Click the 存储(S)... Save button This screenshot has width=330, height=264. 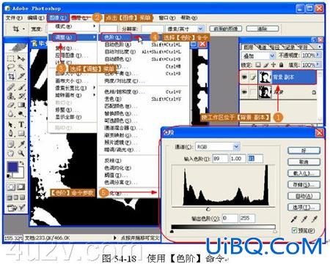click(304, 185)
